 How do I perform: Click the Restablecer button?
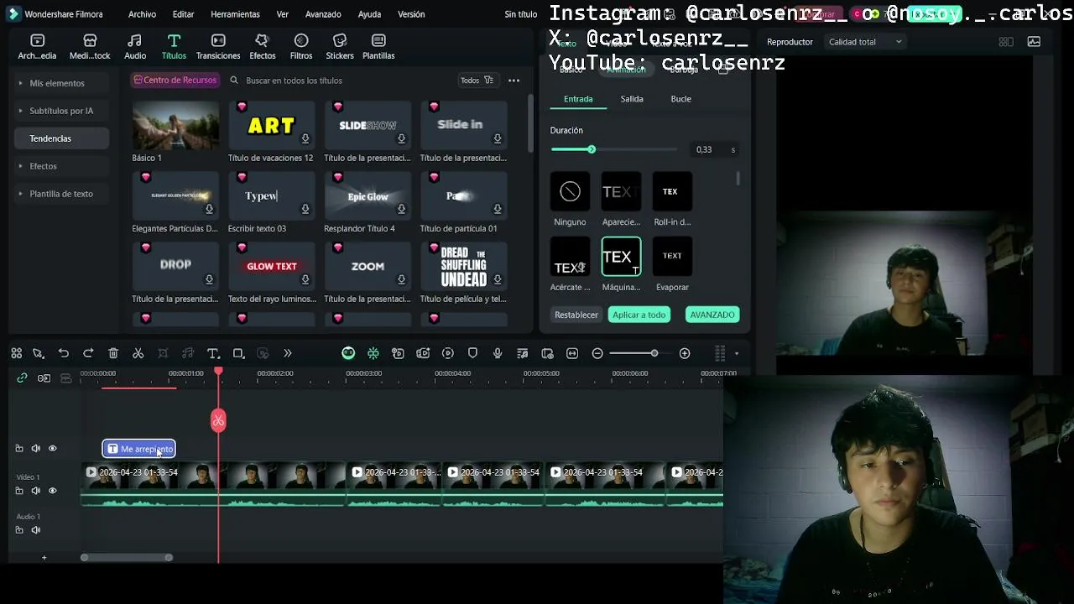(x=576, y=315)
